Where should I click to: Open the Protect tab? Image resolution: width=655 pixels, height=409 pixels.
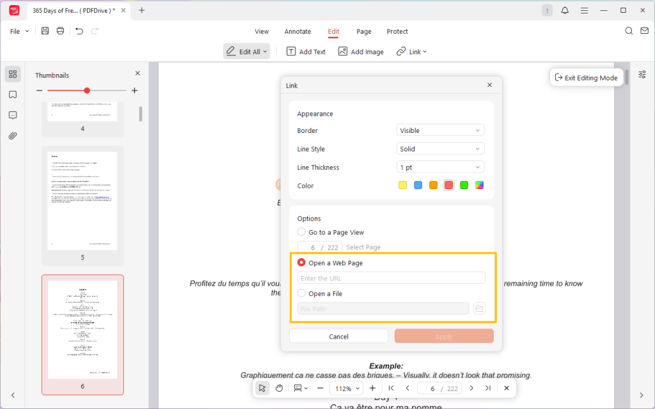(397, 31)
